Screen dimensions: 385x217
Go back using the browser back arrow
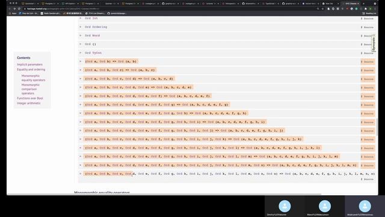[10, 8]
